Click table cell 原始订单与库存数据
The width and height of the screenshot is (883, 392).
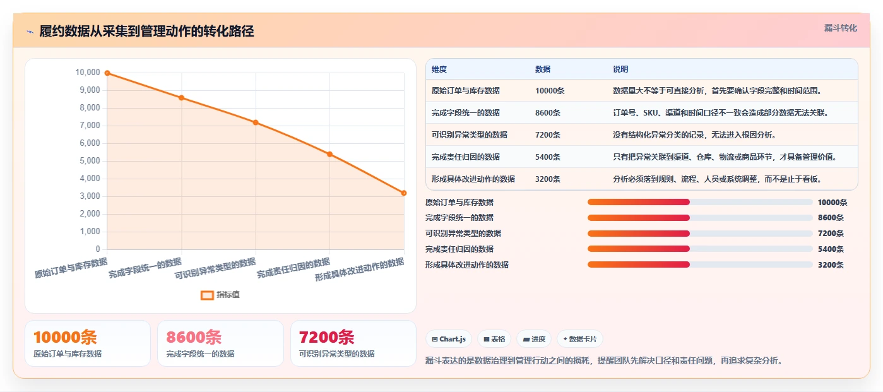coord(466,91)
